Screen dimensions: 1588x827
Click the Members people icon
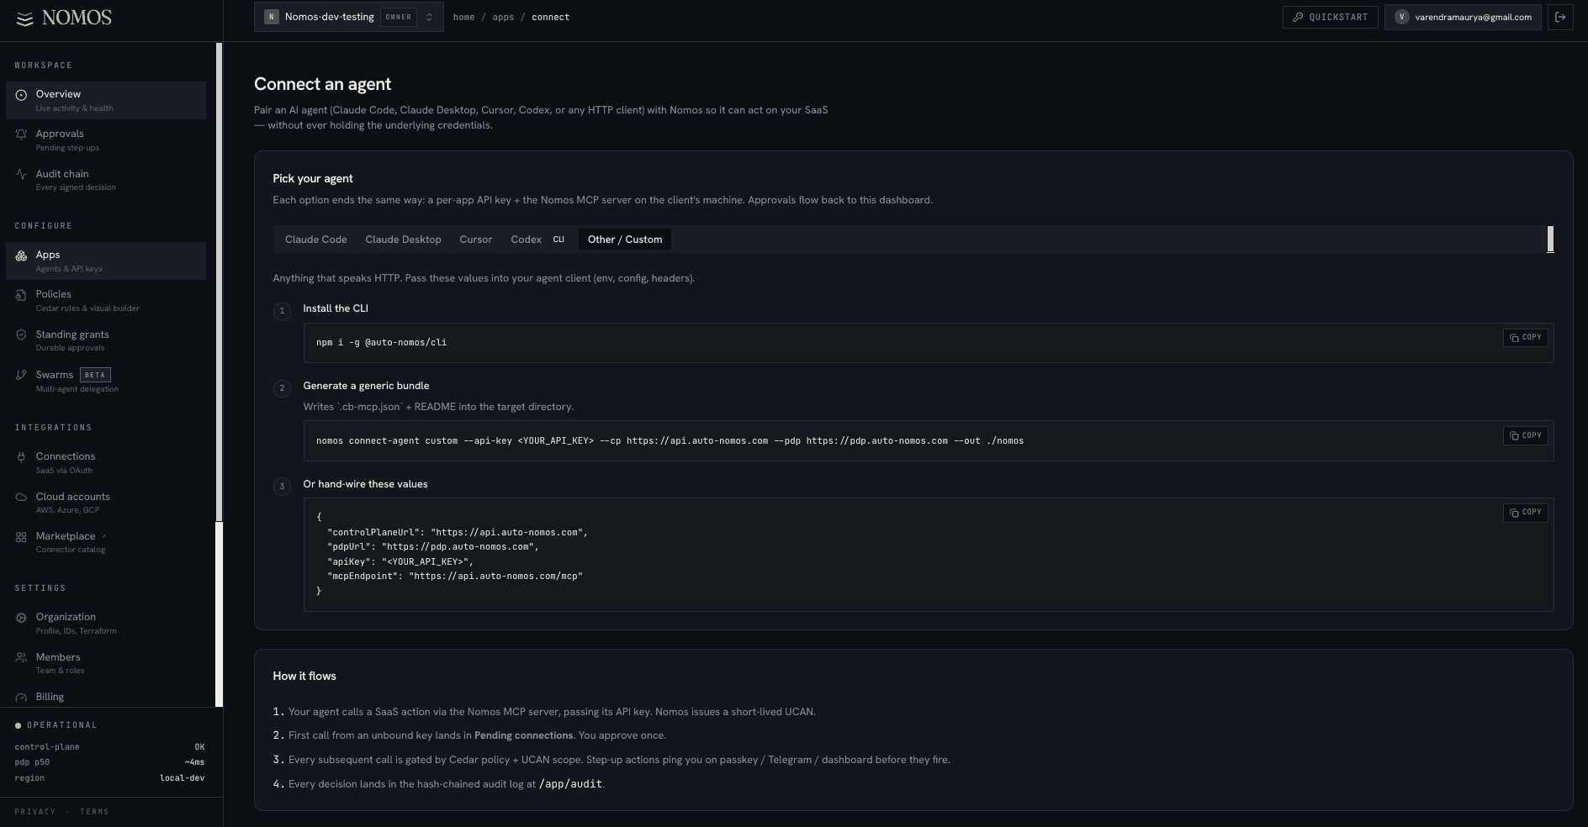click(x=21, y=658)
